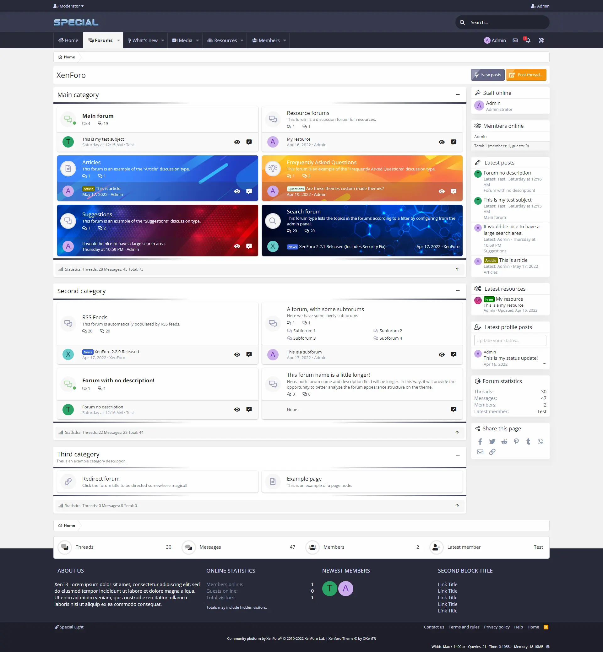Open the Special Light style chooser

click(x=69, y=627)
